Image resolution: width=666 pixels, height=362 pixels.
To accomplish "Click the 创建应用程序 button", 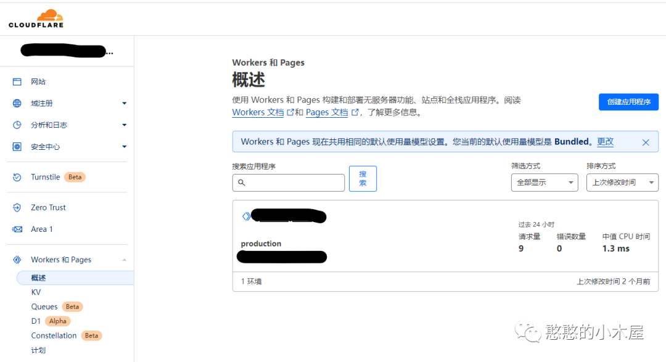I will coord(628,102).
